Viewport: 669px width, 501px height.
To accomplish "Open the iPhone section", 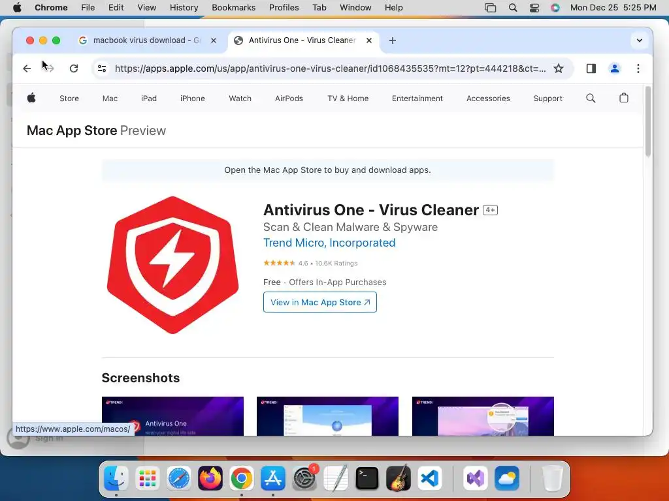I will [x=193, y=99].
